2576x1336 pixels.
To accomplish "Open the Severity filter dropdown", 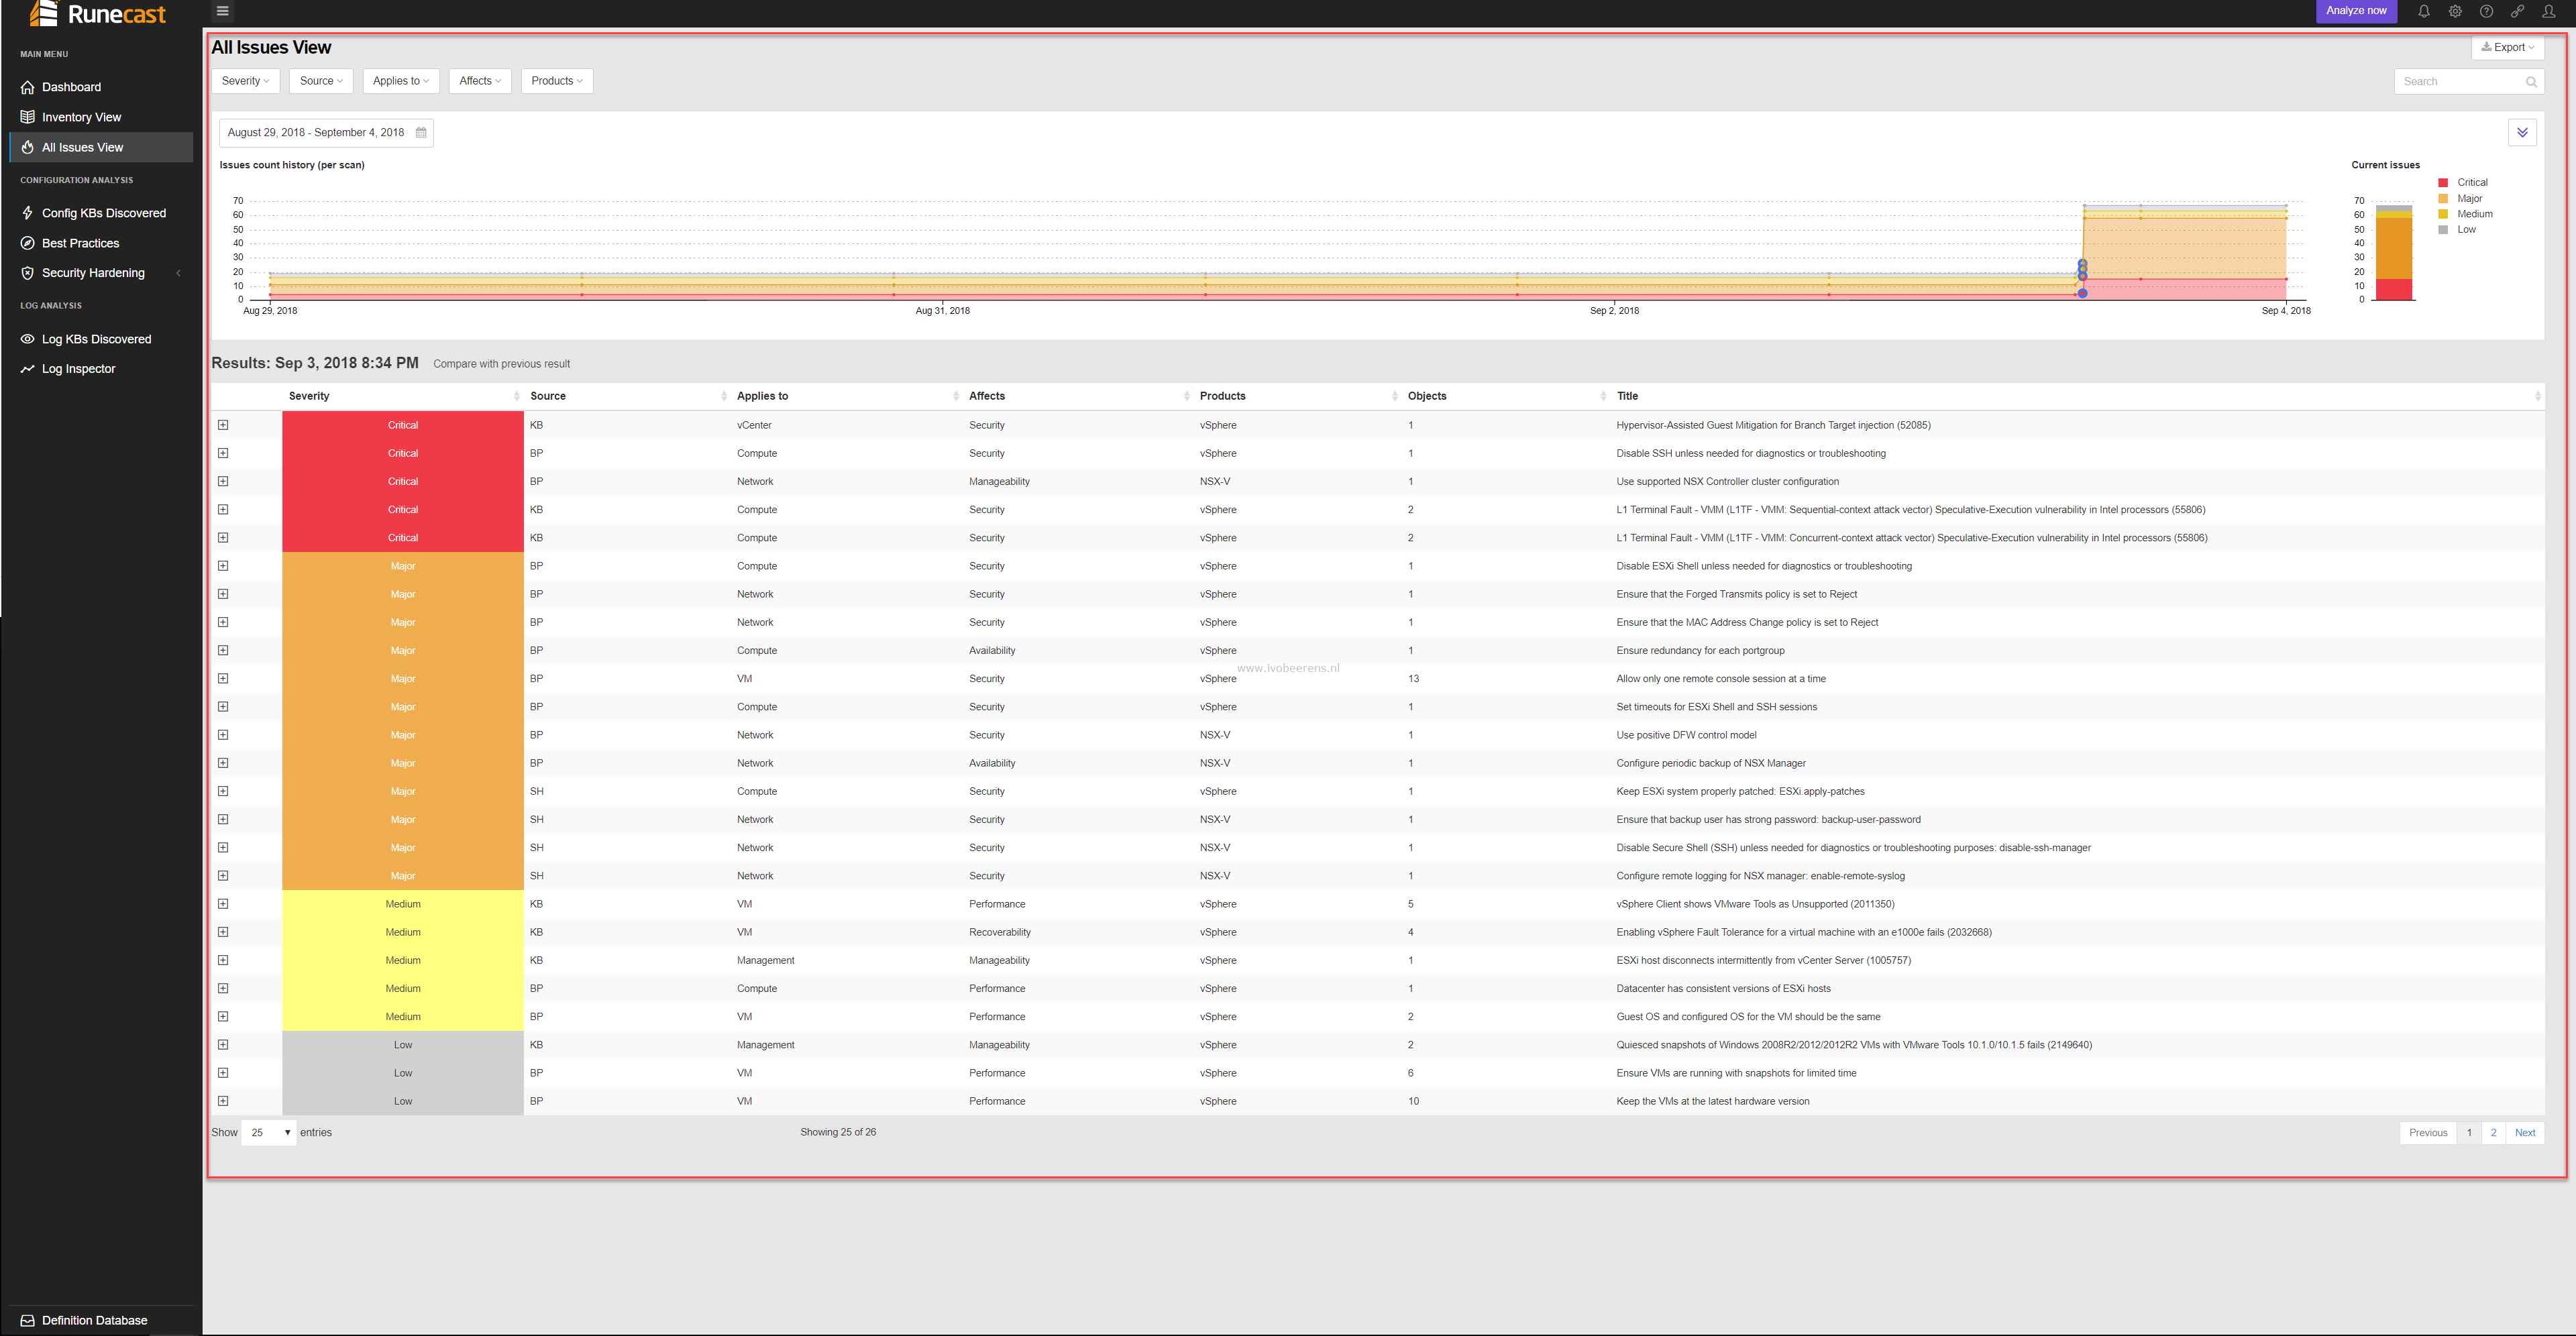I will coord(246,81).
